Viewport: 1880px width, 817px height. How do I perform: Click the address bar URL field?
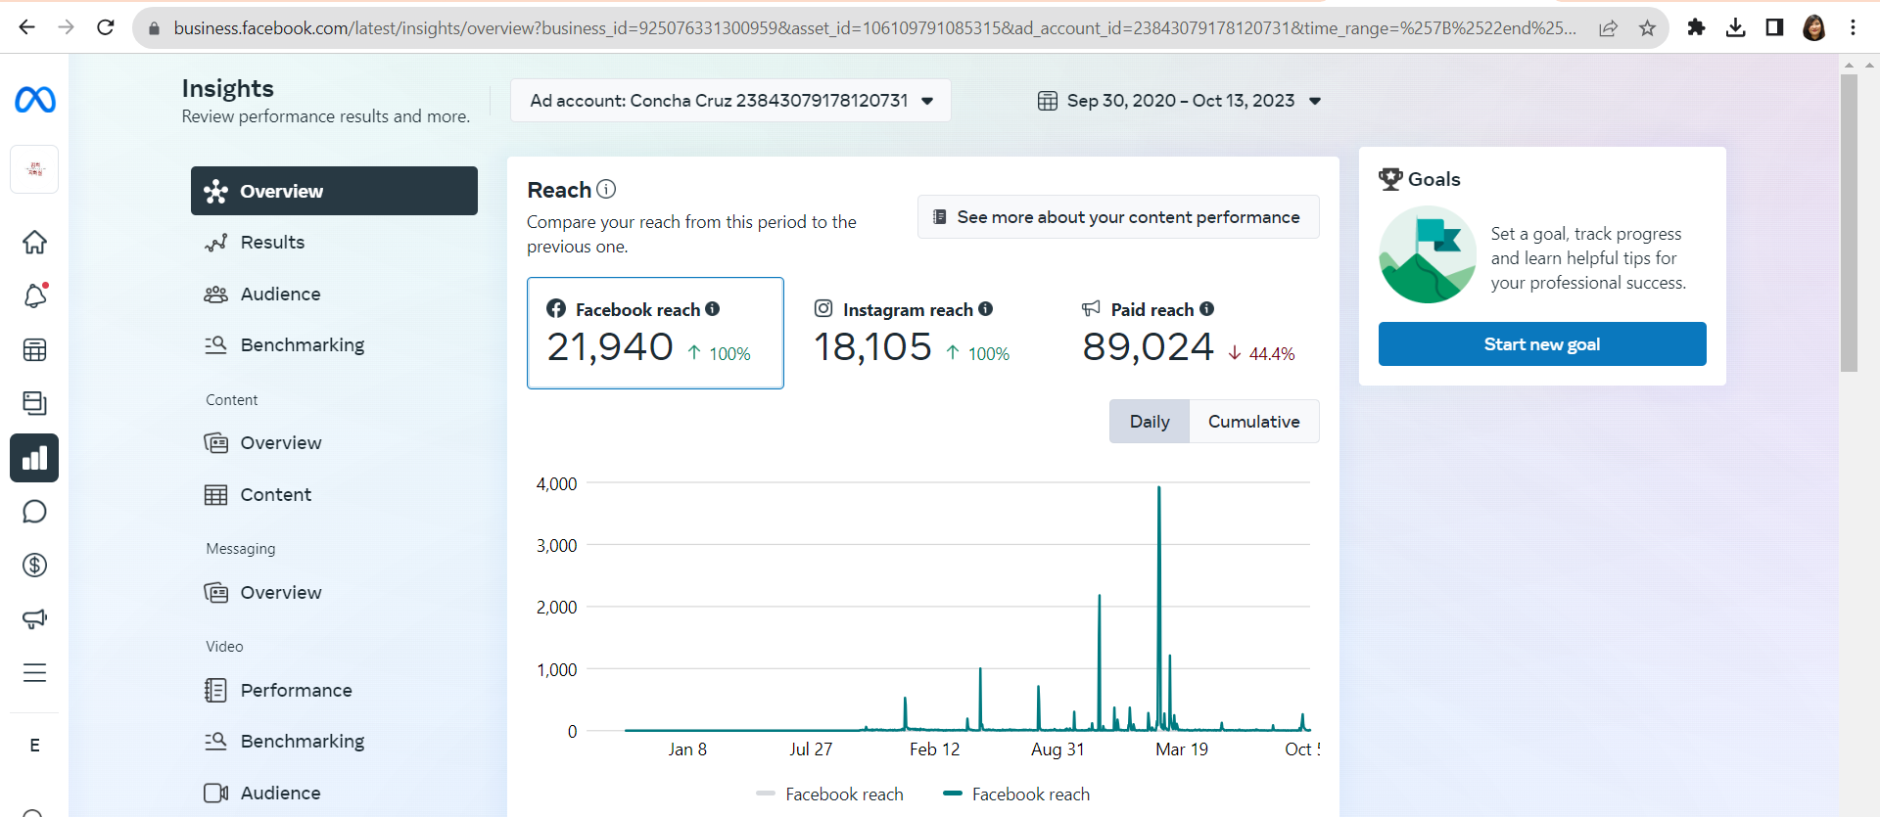click(874, 28)
